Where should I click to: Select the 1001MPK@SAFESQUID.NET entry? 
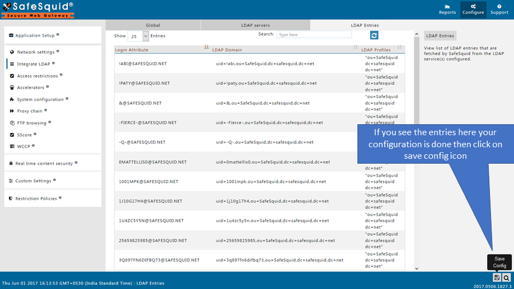click(148, 182)
